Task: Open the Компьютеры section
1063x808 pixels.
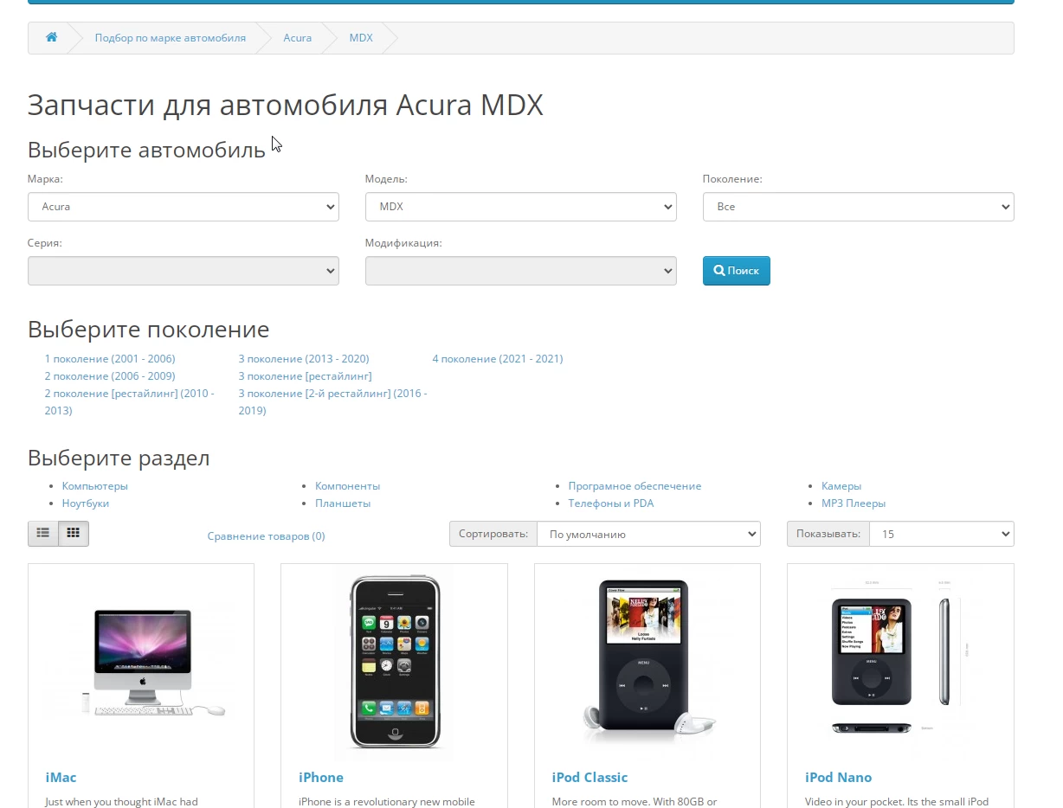Action: (x=95, y=486)
